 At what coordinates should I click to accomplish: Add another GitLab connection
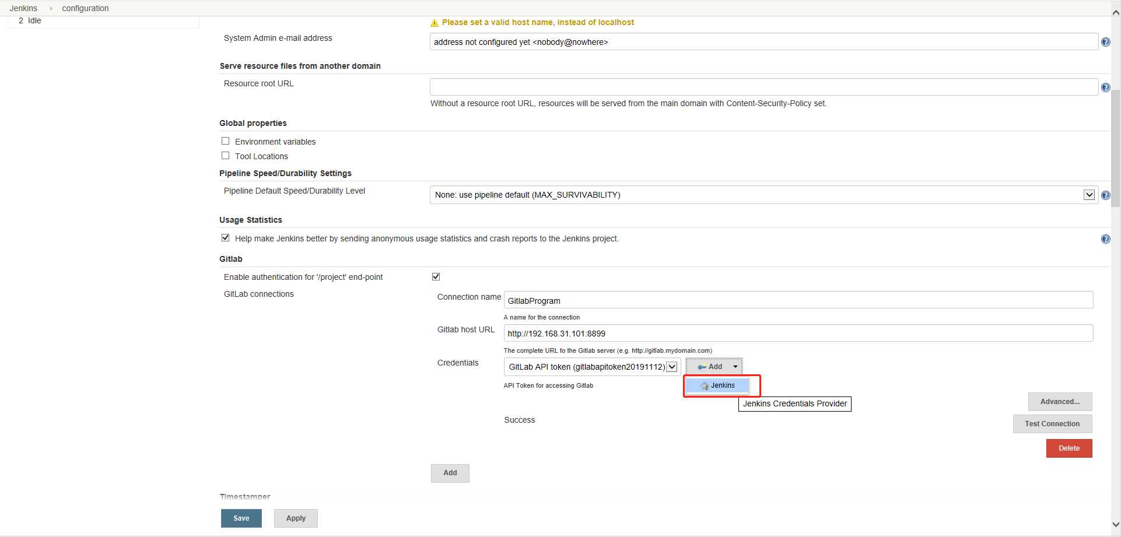click(450, 473)
